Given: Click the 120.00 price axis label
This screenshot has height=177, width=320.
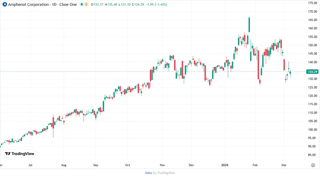Looking at the screenshot, I should click(313, 96).
